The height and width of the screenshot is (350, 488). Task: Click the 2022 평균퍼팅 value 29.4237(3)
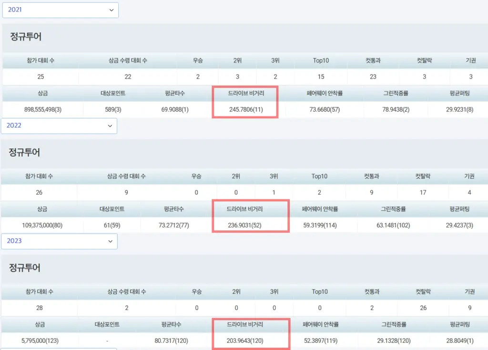459,225
